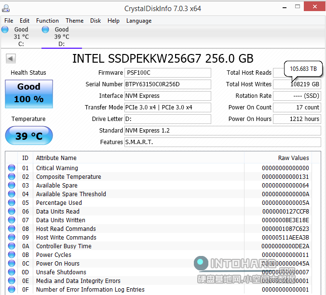
Task: Click the status orb for Host Write Commands
Action: click(x=12, y=237)
